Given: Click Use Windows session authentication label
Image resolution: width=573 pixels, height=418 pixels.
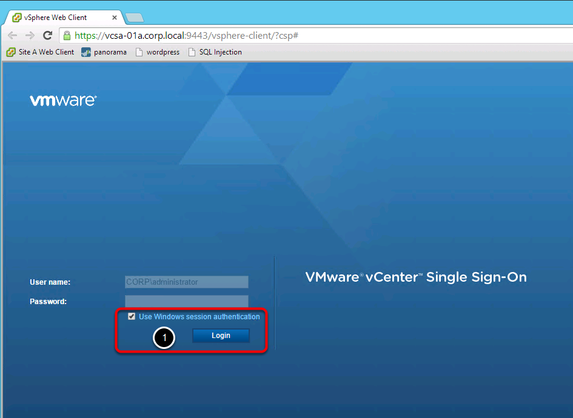Looking at the screenshot, I should 199,316.
